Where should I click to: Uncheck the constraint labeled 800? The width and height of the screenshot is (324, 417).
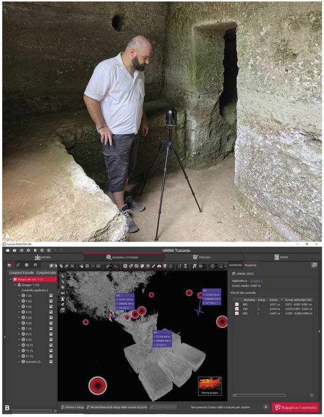(x=237, y=304)
